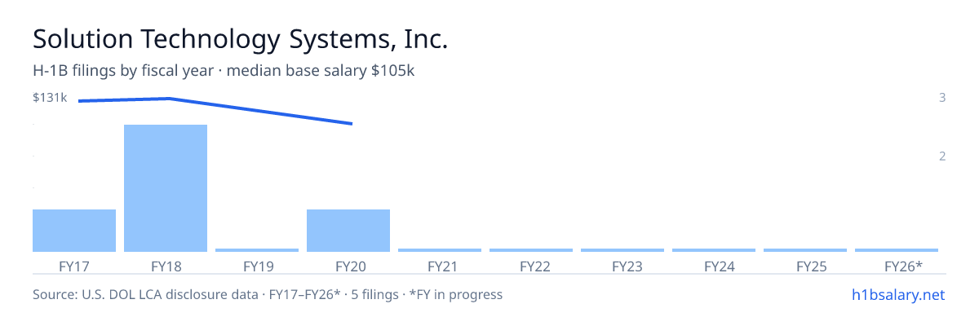
Task: Click the Solution Technology Systems, Inc. title
Action: (x=241, y=39)
